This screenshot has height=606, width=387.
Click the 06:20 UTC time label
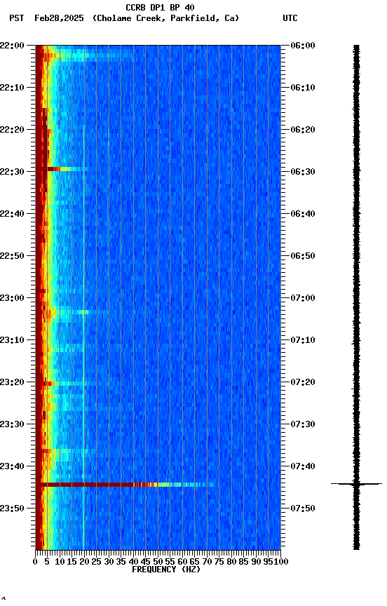coord(303,130)
